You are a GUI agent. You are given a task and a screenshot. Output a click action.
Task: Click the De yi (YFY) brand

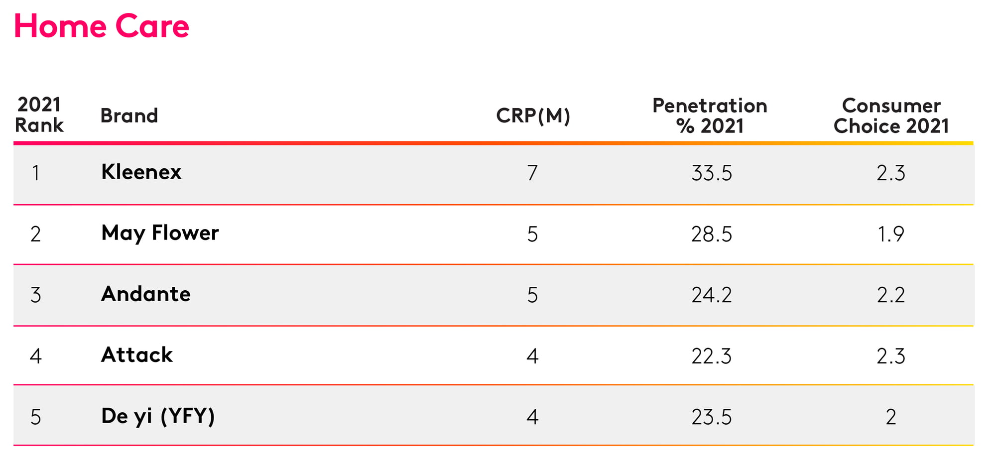click(158, 416)
